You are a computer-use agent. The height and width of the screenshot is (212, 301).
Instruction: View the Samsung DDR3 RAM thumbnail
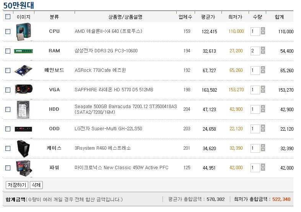click(23, 51)
